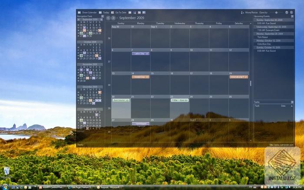The height and width of the screenshot is (190, 304).
Task: Select day 12 in October mini calendar
Action: coord(84,53)
